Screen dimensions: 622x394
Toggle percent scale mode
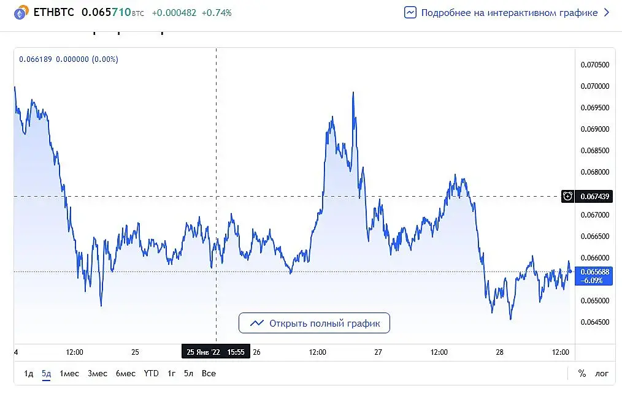tap(582, 373)
